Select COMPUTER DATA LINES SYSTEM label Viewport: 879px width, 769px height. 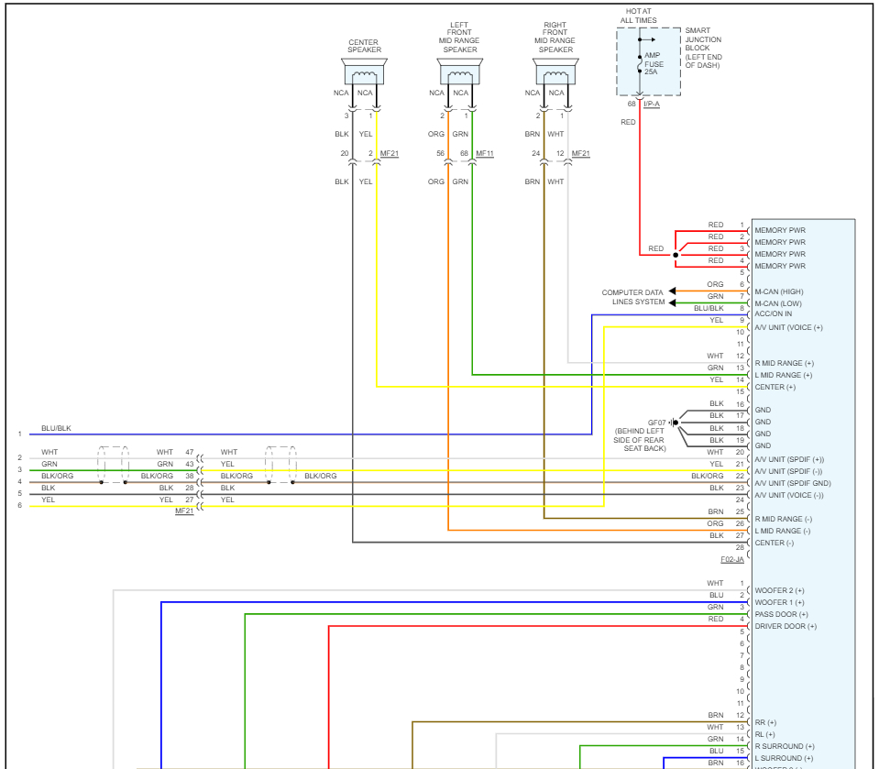[x=633, y=297]
